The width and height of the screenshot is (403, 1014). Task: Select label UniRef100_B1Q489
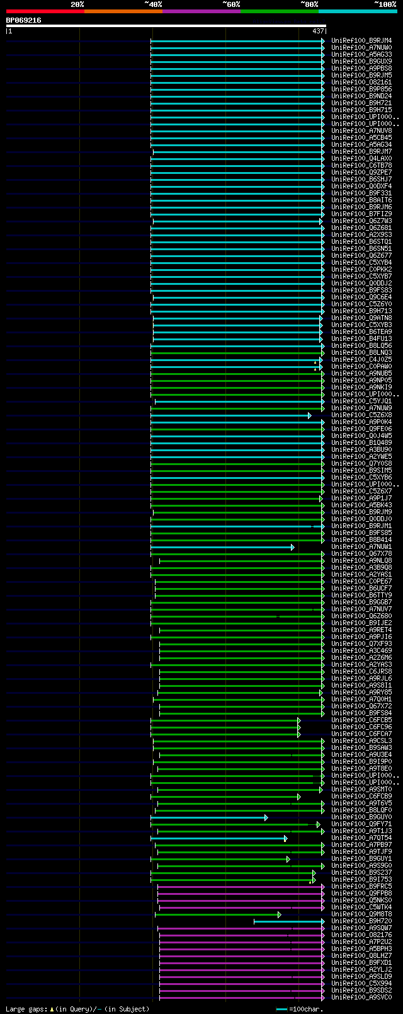click(x=361, y=443)
